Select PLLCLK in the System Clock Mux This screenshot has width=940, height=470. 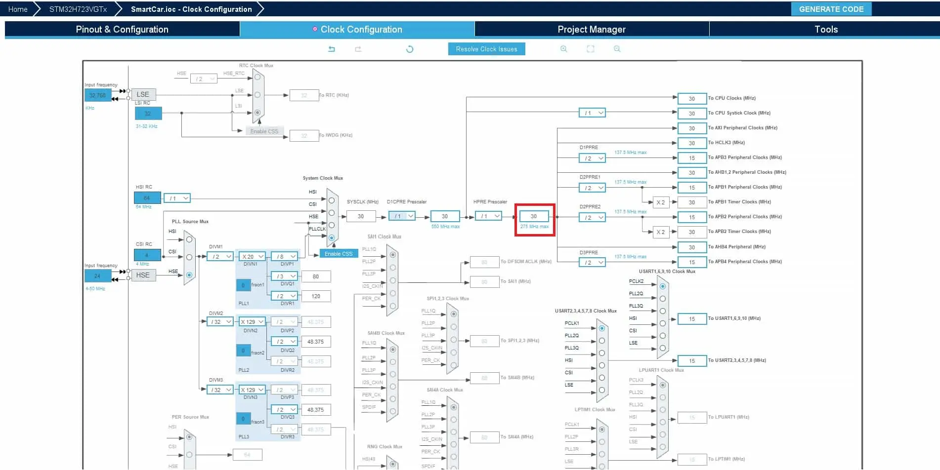pos(332,237)
